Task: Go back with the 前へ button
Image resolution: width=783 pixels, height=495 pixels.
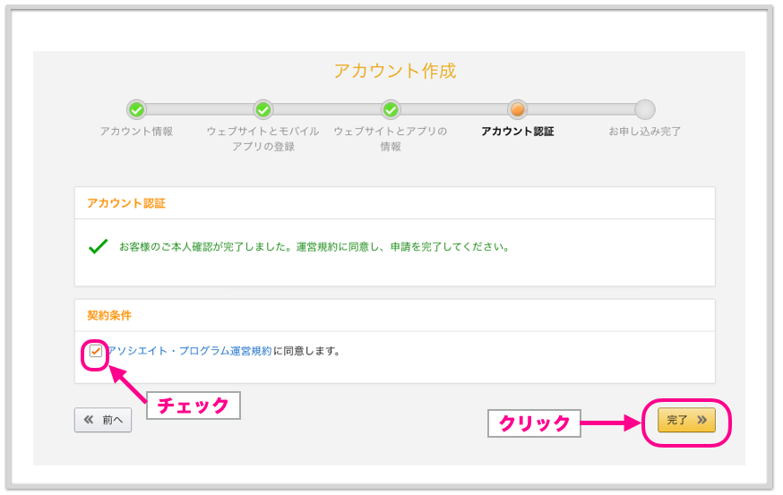Action: point(103,420)
